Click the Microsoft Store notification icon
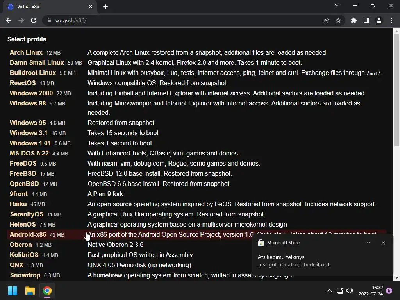Screen dimensions: 400x300 (x=261, y=243)
